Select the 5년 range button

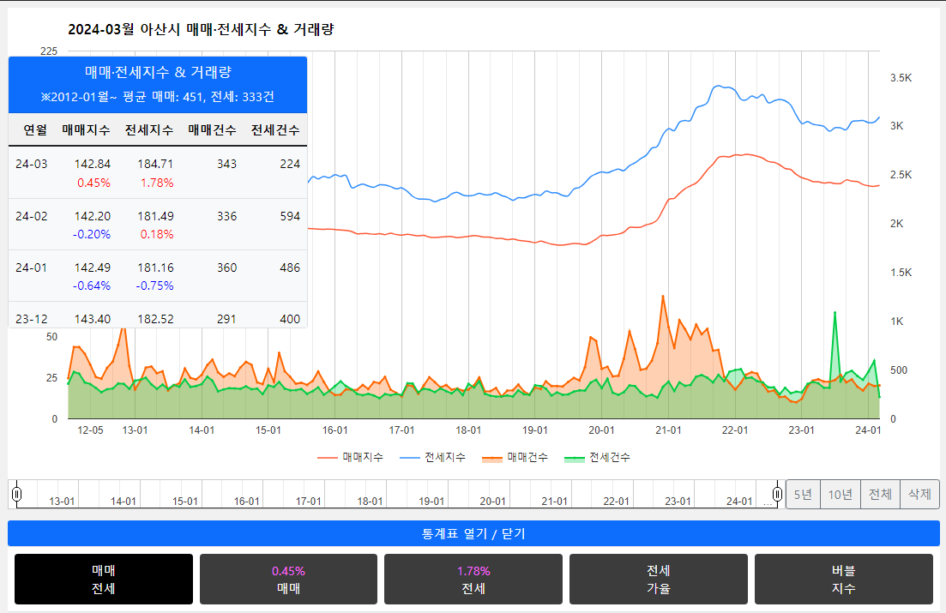(x=803, y=495)
